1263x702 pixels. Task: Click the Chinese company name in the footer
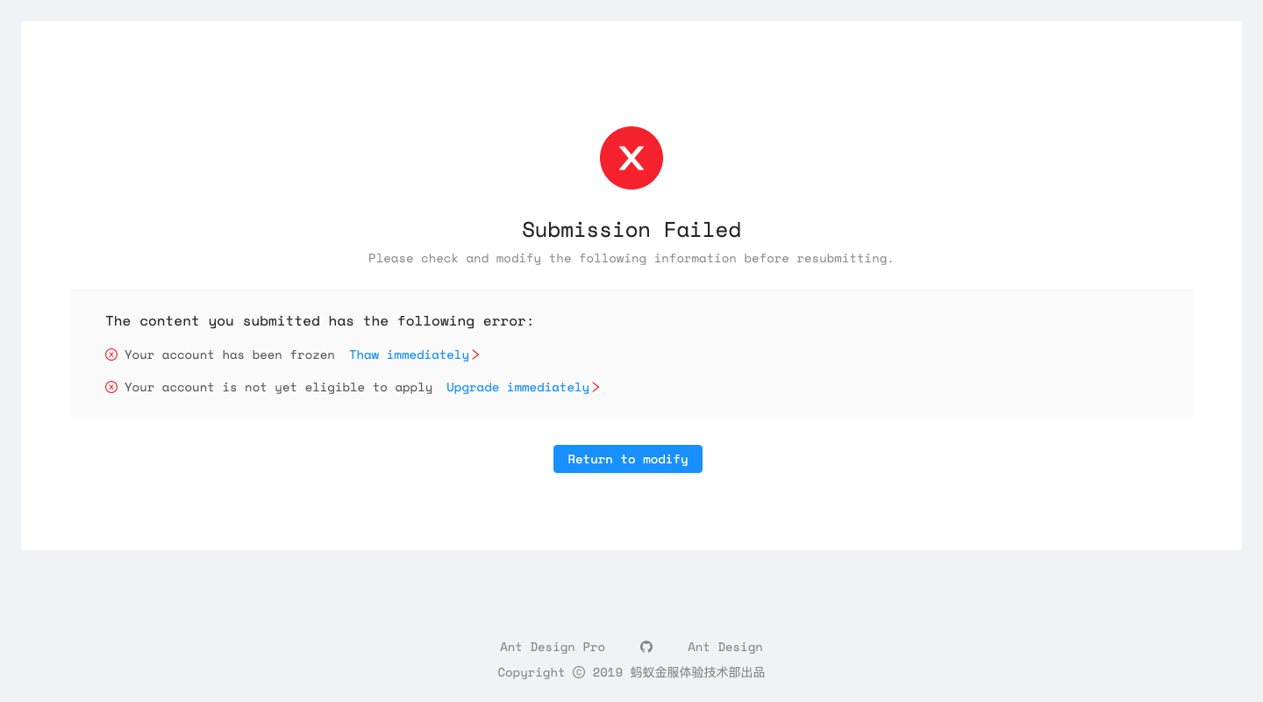(697, 672)
